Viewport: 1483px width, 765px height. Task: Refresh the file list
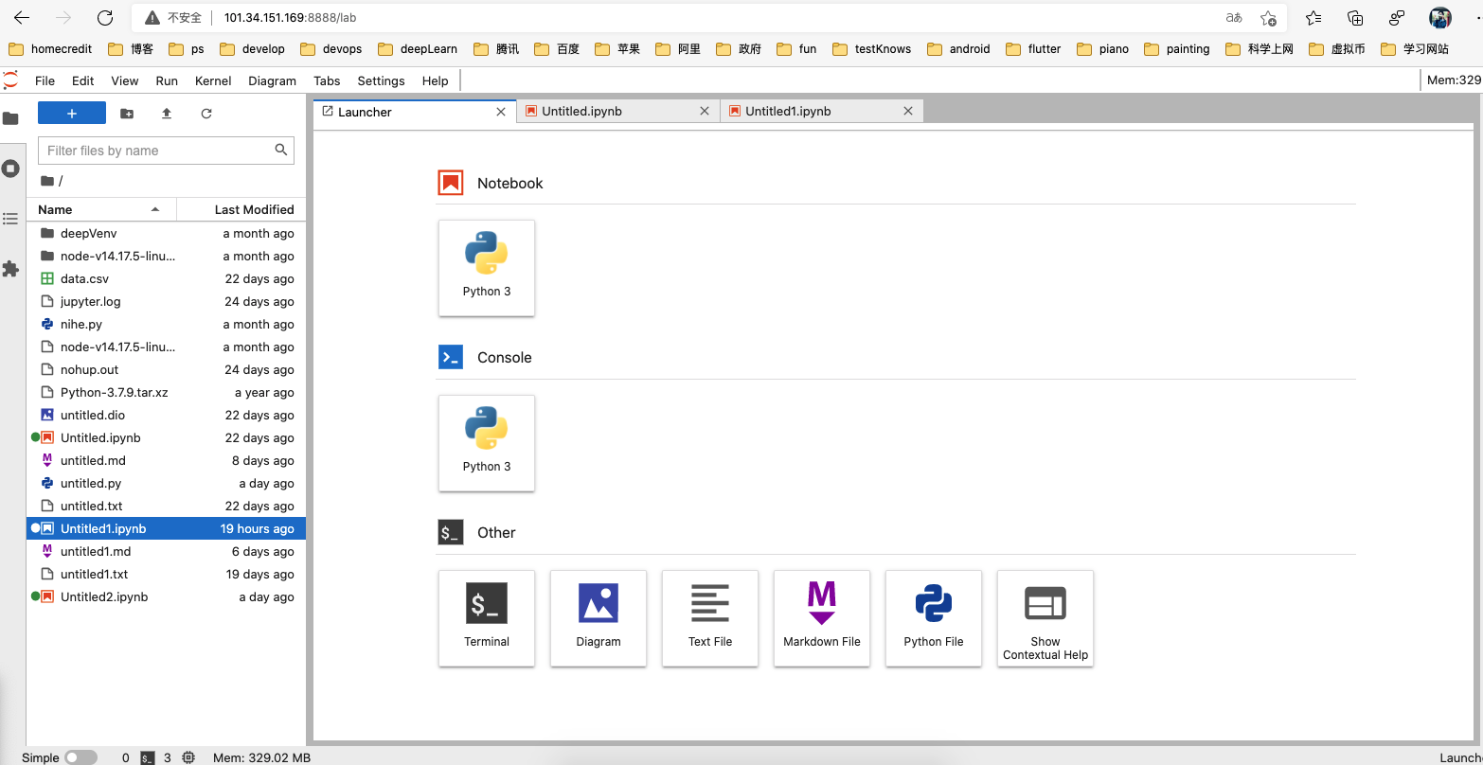(x=206, y=114)
